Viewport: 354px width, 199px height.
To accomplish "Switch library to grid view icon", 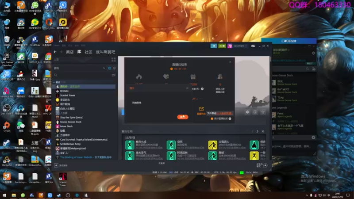I will pyautogui.click(x=113, y=60).
